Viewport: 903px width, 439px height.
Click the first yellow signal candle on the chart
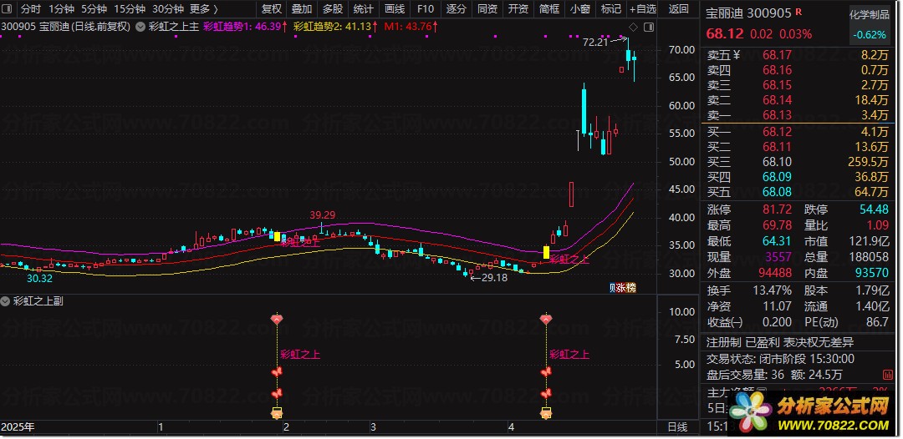[x=277, y=236]
